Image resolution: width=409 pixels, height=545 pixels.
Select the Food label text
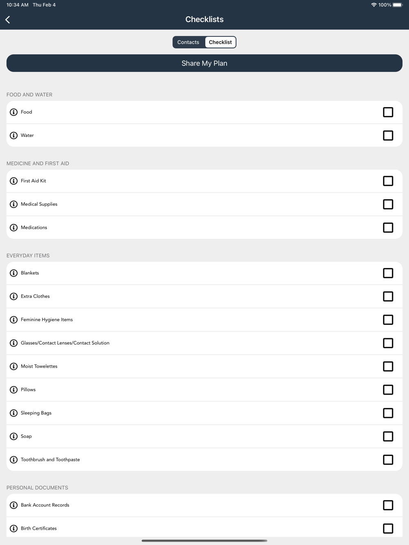[27, 112]
